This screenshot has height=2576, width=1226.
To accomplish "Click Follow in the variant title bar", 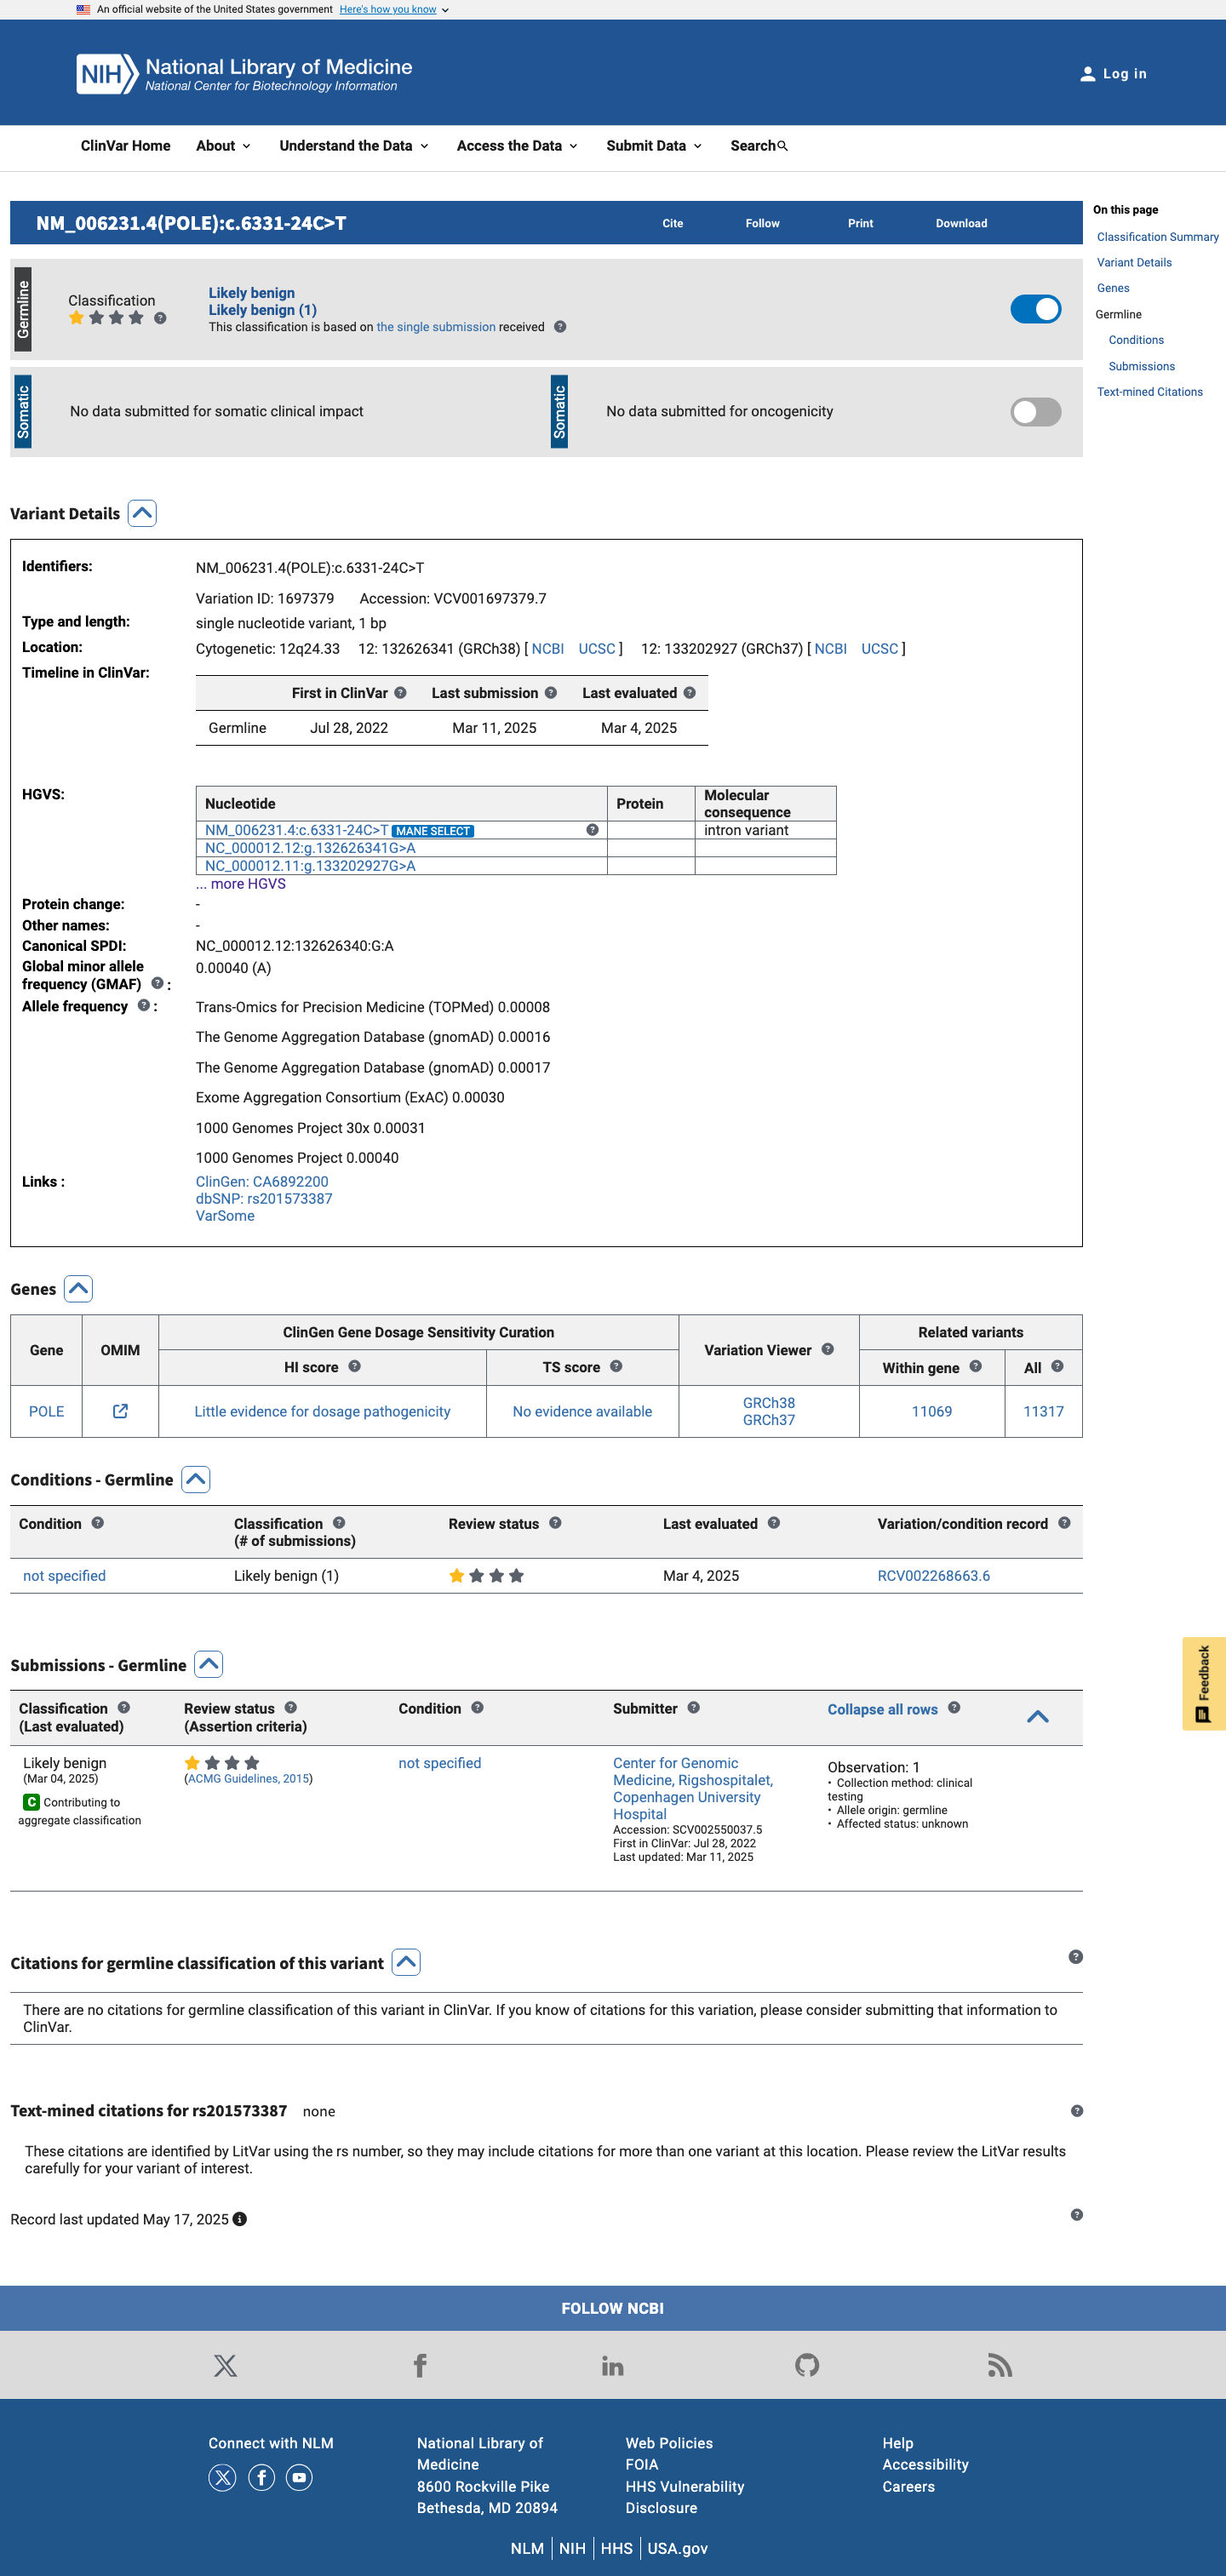I will click(762, 223).
